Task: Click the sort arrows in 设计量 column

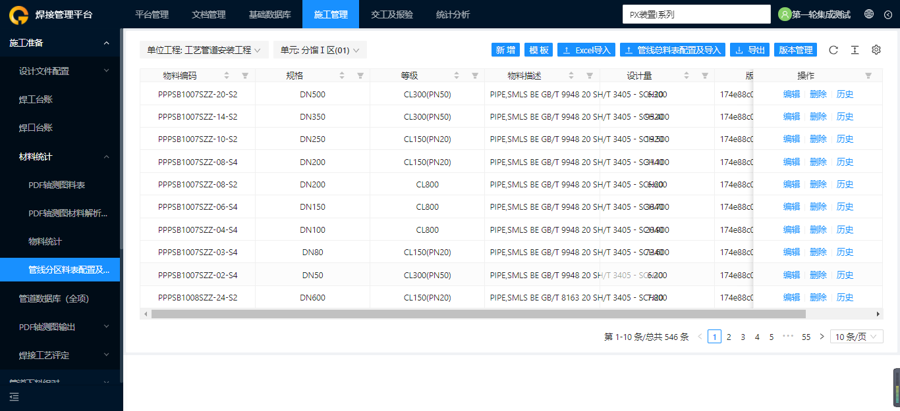Action: 687,76
